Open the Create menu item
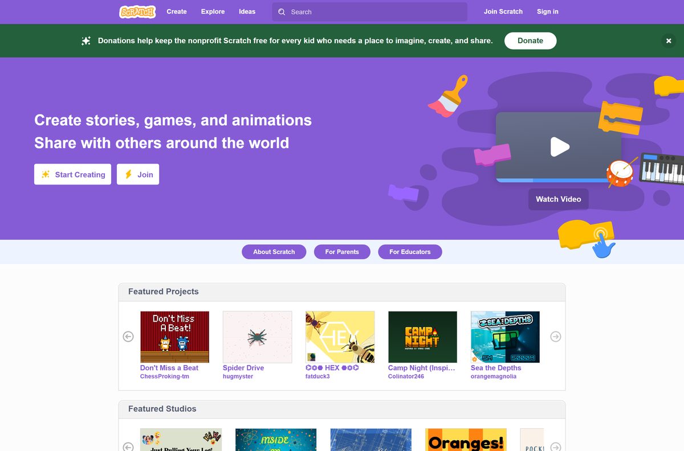This screenshot has height=451, width=684. 177,12
